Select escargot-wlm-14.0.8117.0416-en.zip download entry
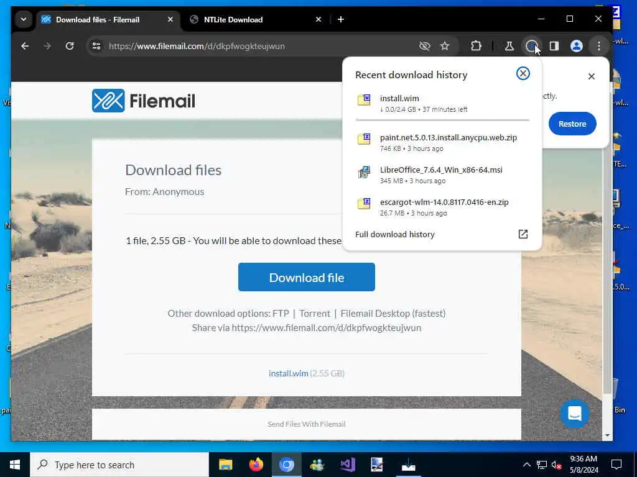Screen dimensions: 637x477 (x=442, y=207)
